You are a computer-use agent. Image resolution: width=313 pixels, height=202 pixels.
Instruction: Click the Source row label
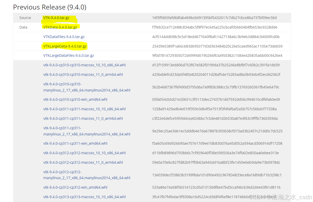coord(25,18)
